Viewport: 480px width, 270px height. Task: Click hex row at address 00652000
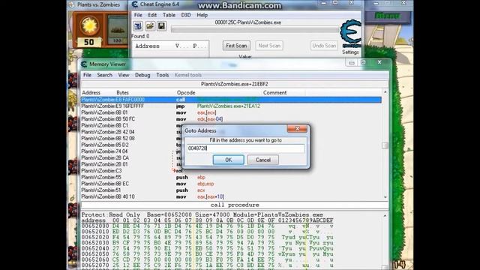[207, 226]
